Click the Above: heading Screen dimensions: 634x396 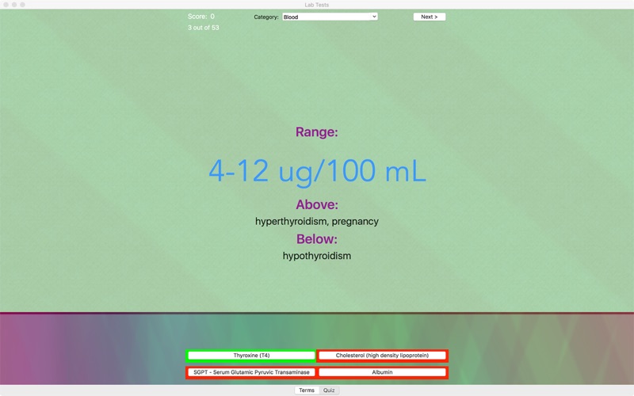click(x=317, y=204)
